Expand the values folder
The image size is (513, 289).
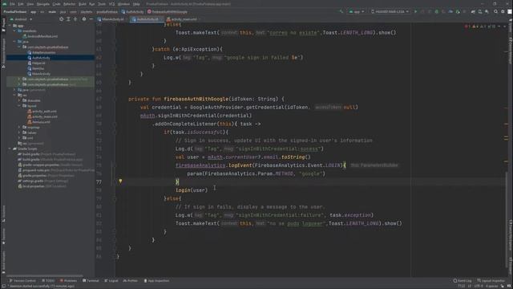(19, 132)
